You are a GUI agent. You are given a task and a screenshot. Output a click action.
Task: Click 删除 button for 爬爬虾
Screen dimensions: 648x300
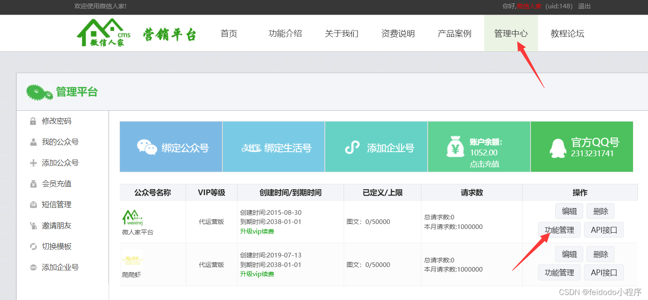pos(600,254)
